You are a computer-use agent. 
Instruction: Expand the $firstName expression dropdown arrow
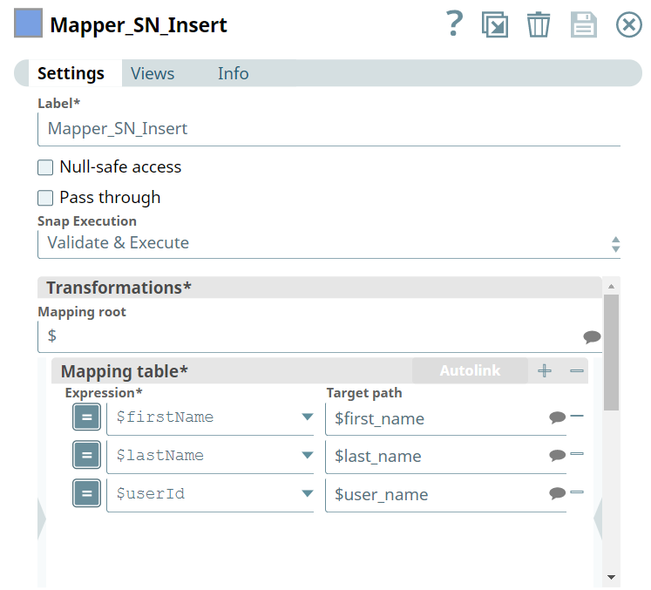pos(308,417)
